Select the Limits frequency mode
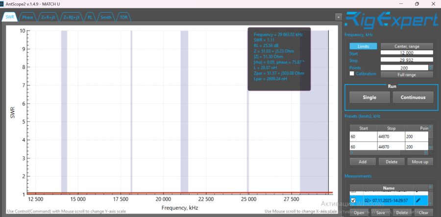Viewport: 441px width, 217px height. point(363,46)
